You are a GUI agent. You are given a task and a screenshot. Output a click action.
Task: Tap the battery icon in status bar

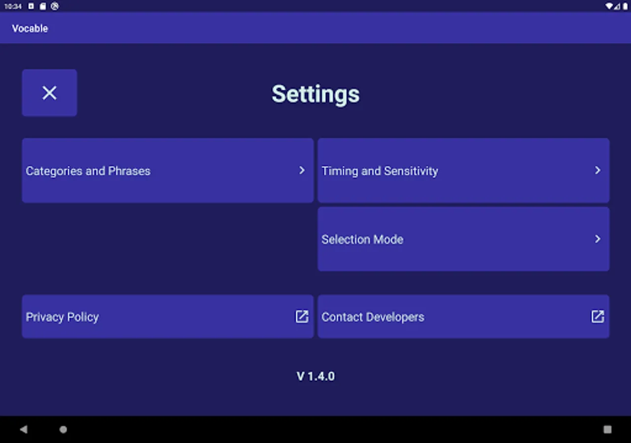pos(625,6)
